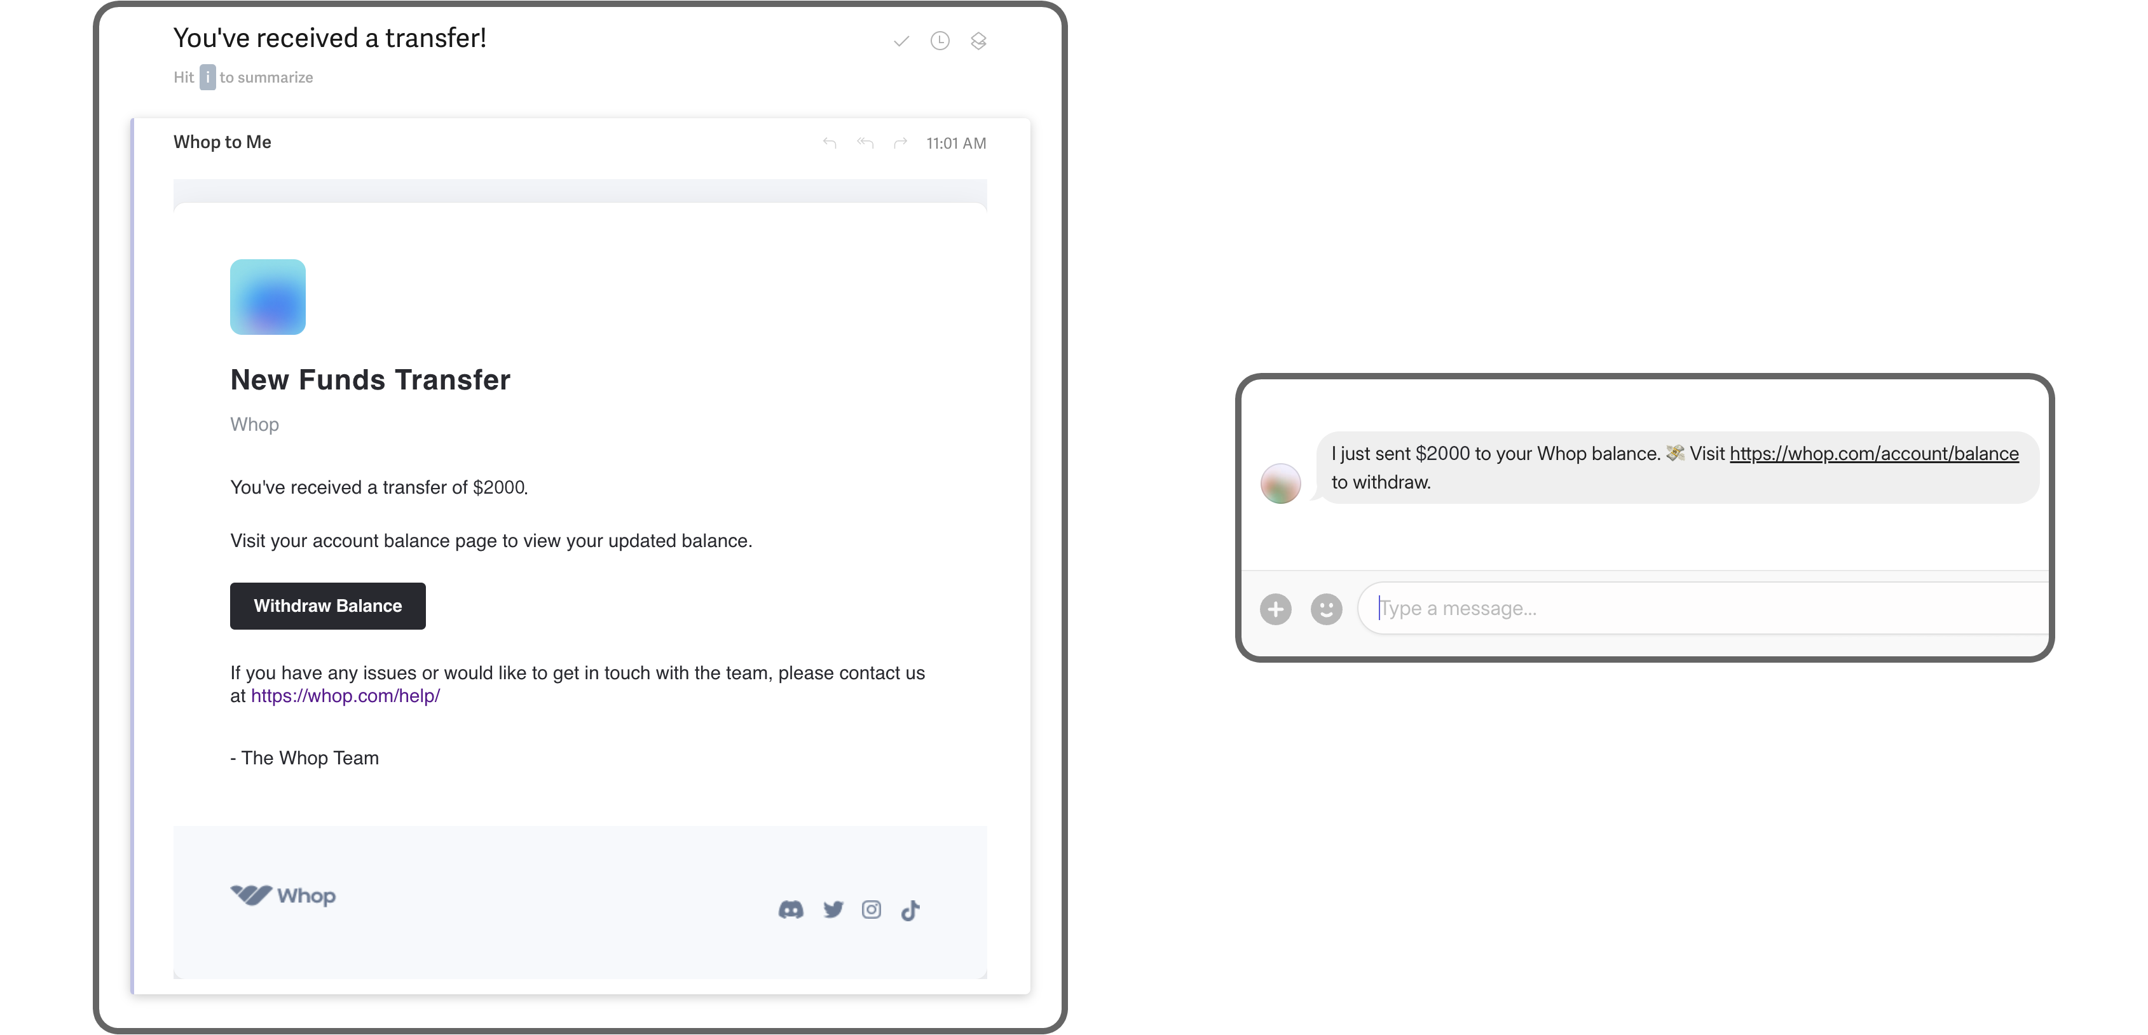Click the Whop to Me sender header
This screenshot has height=1035, width=2148.
tap(222, 142)
